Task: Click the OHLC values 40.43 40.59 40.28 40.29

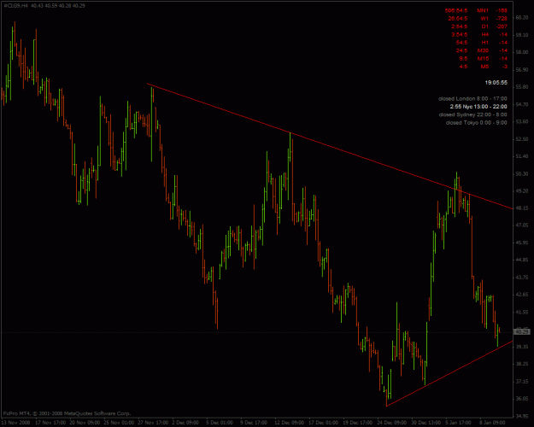Action: click(58, 6)
